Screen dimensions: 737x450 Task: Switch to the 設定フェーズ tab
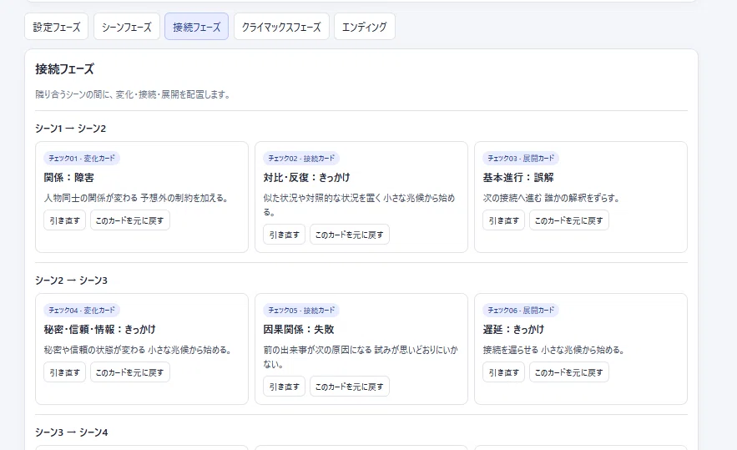click(x=57, y=27)
